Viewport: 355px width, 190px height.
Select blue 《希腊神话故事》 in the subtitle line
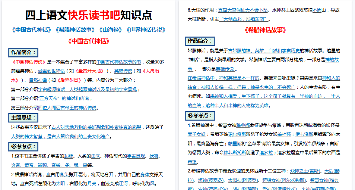pos(75,30)
